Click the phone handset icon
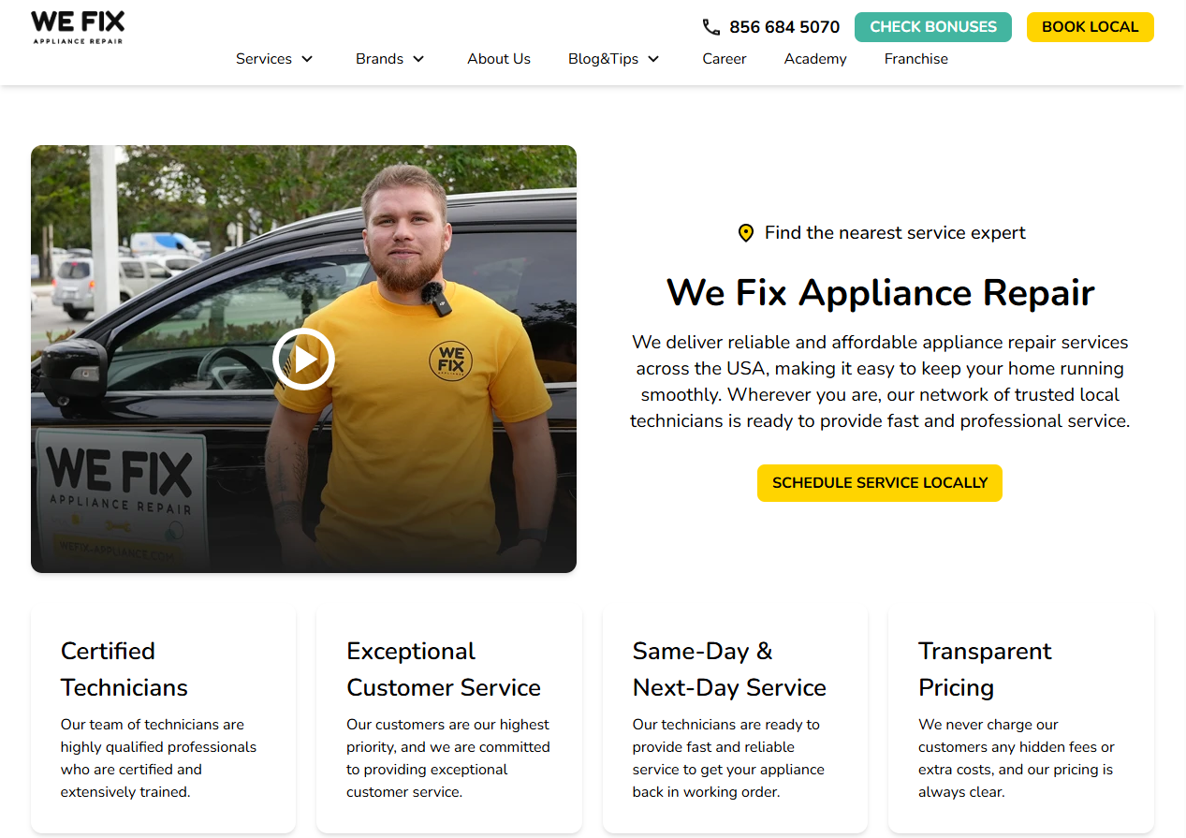This screenshot has height=838, width=1186. (x=711, y=27)
